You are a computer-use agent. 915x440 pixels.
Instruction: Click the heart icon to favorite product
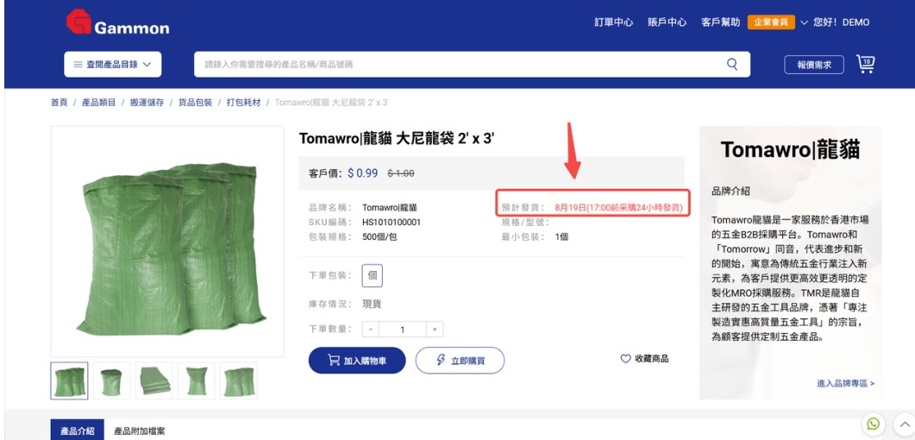[625, 359]
